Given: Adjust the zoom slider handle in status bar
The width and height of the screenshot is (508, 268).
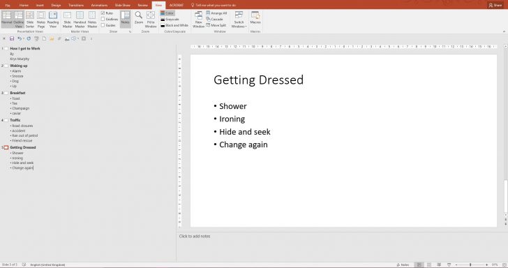Looking at the screenshot, I should [x=470, y=265].
